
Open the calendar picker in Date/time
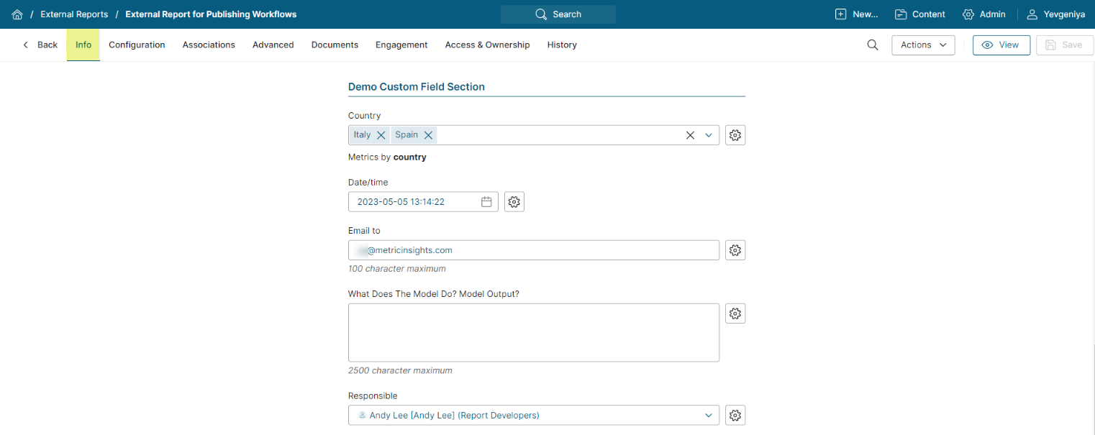click(486, 202)
